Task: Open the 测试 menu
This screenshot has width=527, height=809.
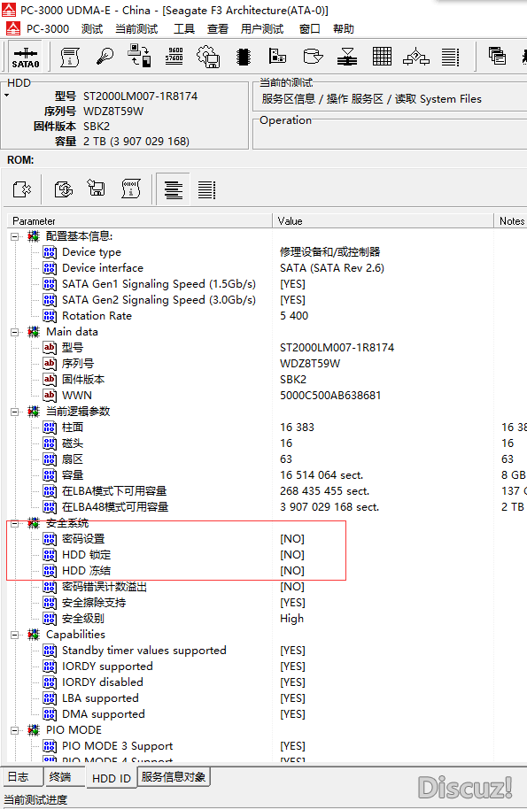Action: click(x=92, y=29)
